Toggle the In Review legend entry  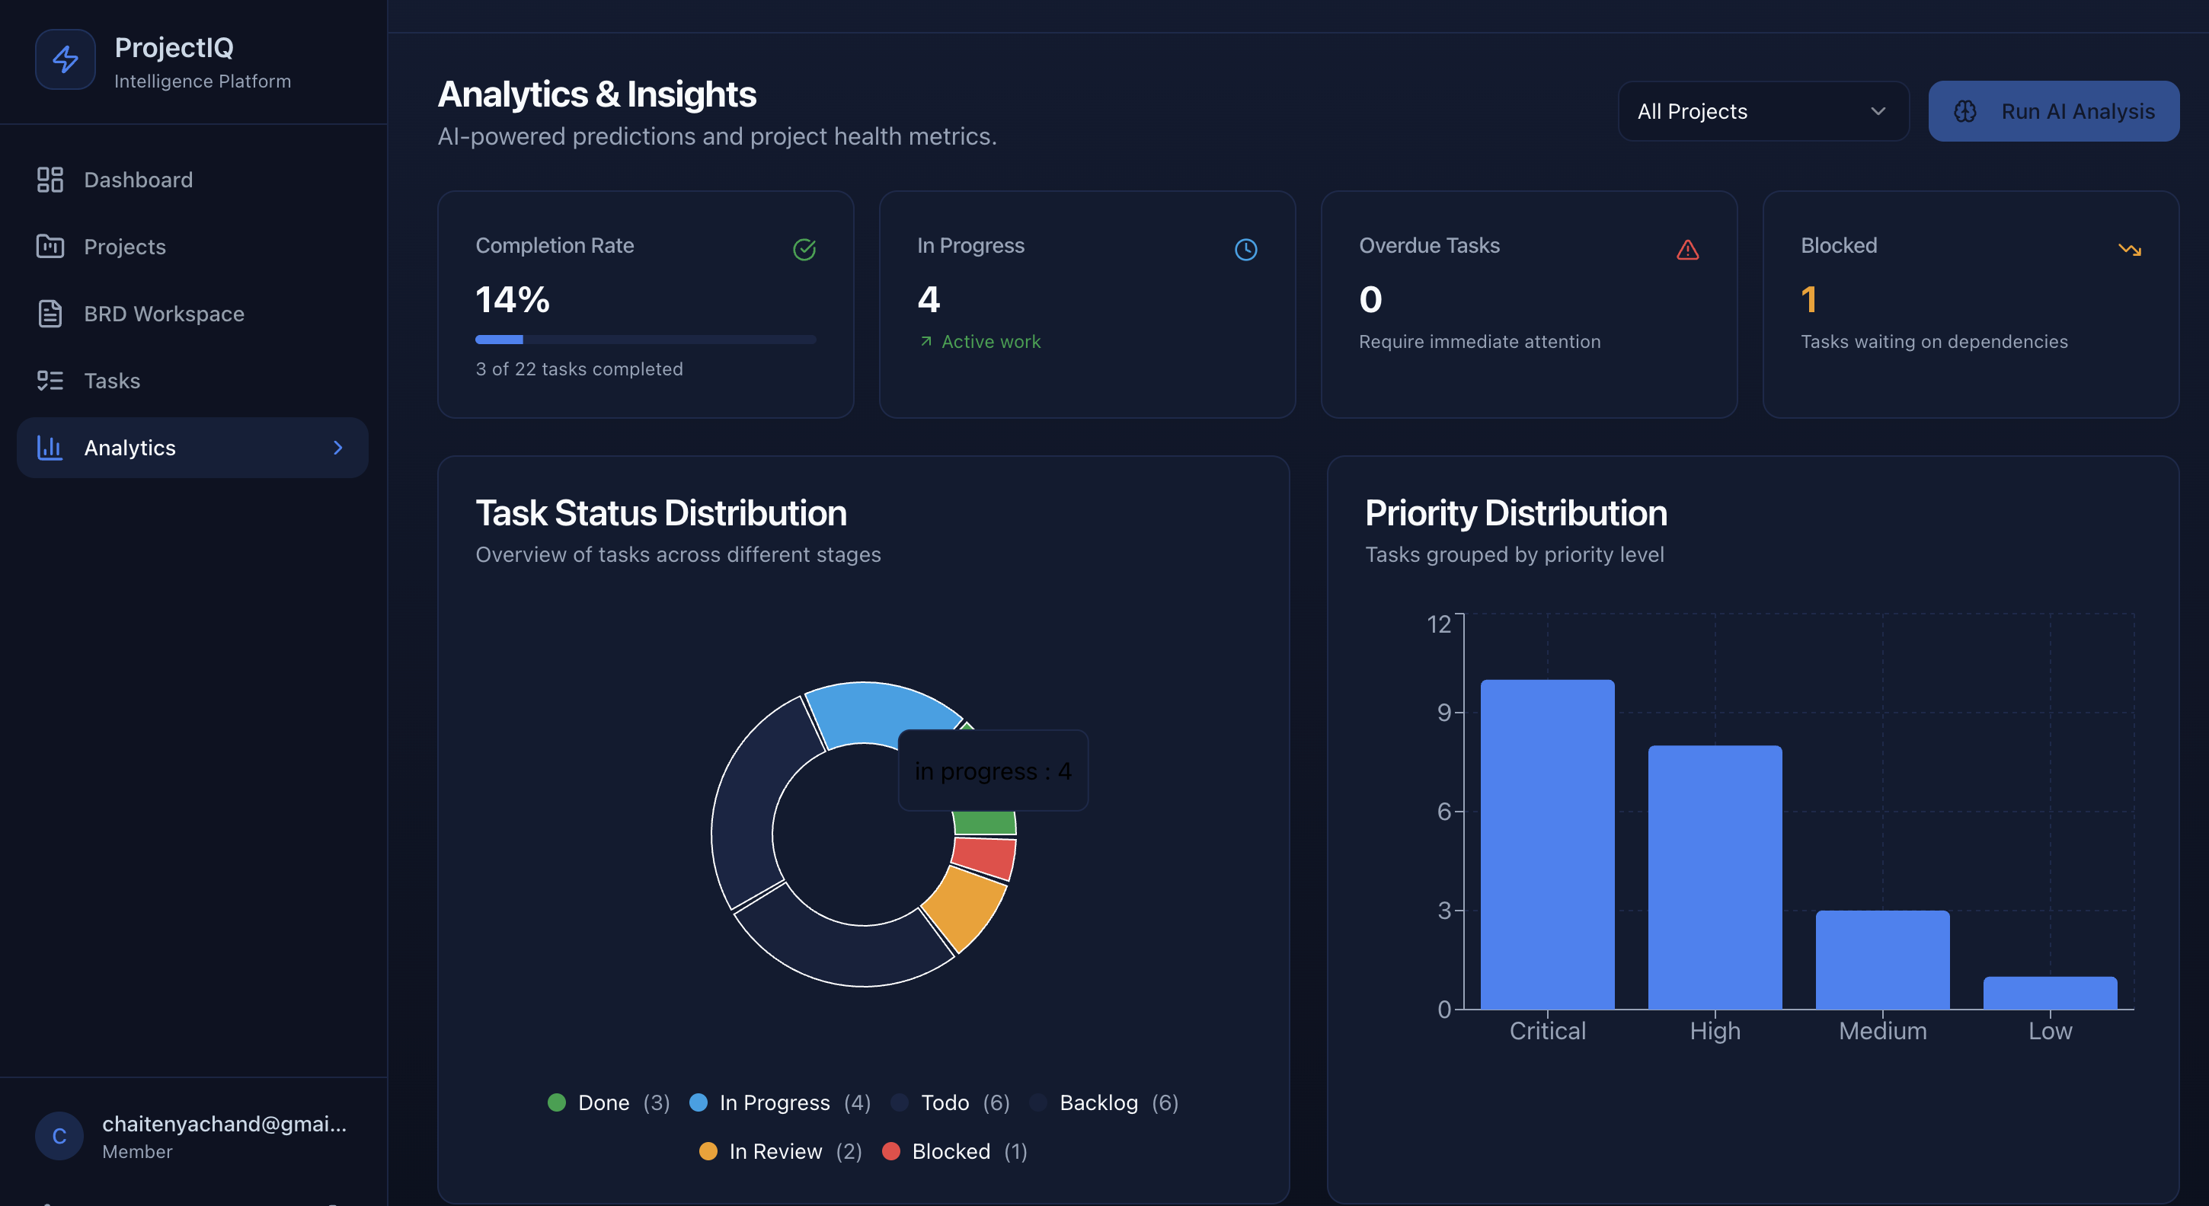[x=775, y=1151]
